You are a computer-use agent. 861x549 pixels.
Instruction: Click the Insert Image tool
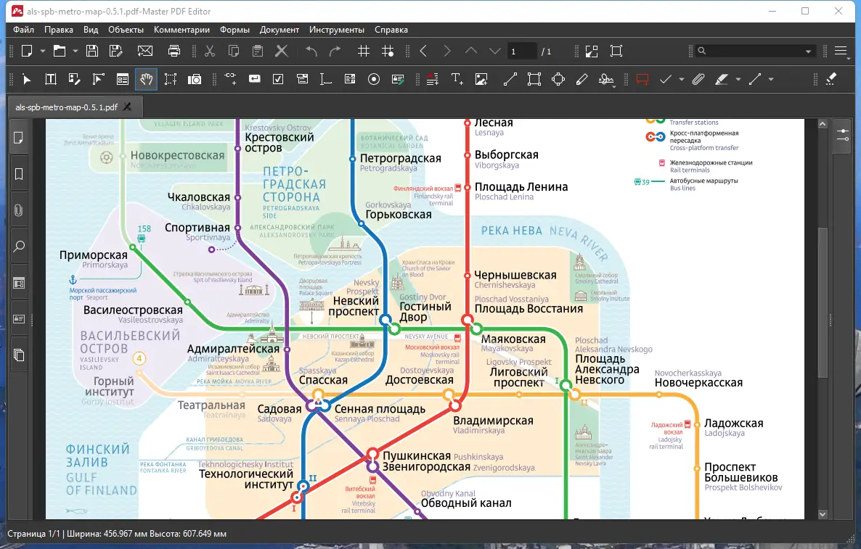coord(481,79)
